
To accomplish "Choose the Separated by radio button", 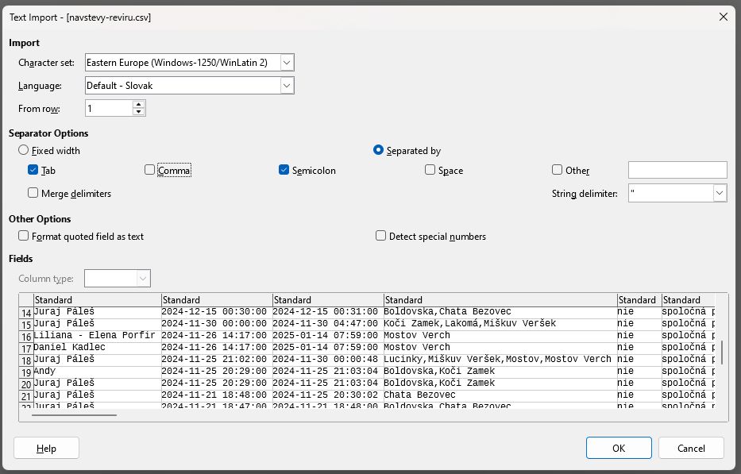I will tap(379, 150).
